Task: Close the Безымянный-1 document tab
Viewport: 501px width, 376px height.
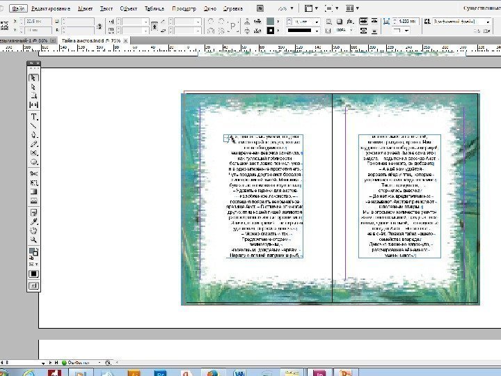Action: coord(53,40)
